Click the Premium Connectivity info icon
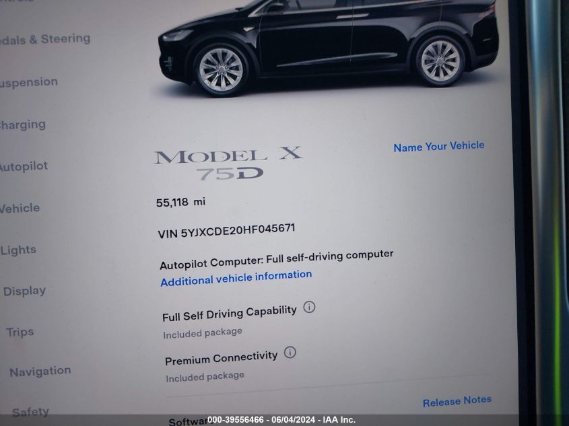The width and height of the screenshot is (569, 426). [290, 352]
